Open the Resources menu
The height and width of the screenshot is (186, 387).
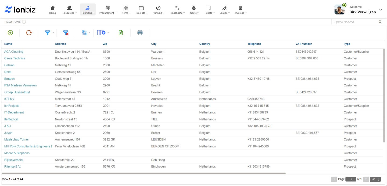pos(69,10)
